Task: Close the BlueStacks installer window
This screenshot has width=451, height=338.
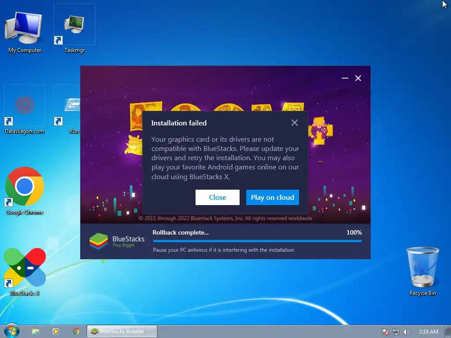Action: [x=358, y=78]
